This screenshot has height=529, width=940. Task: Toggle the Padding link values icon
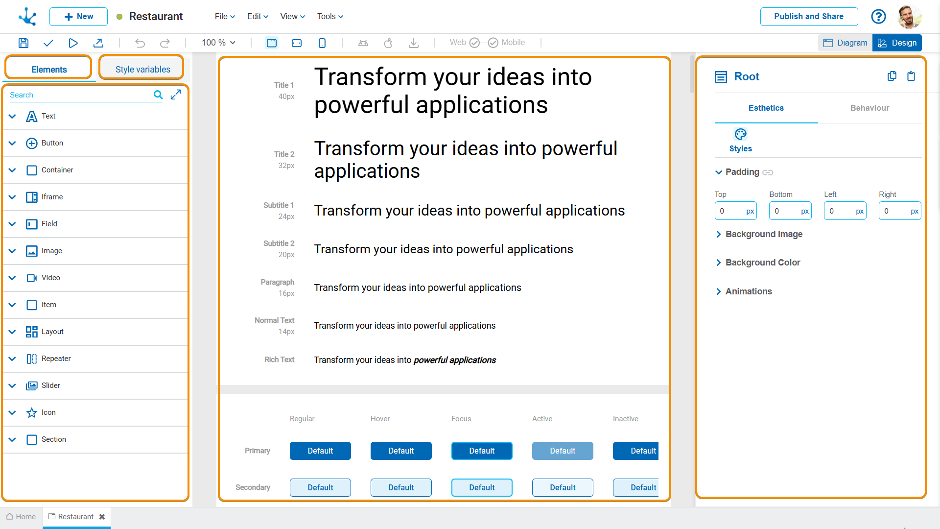click(768, 172)
